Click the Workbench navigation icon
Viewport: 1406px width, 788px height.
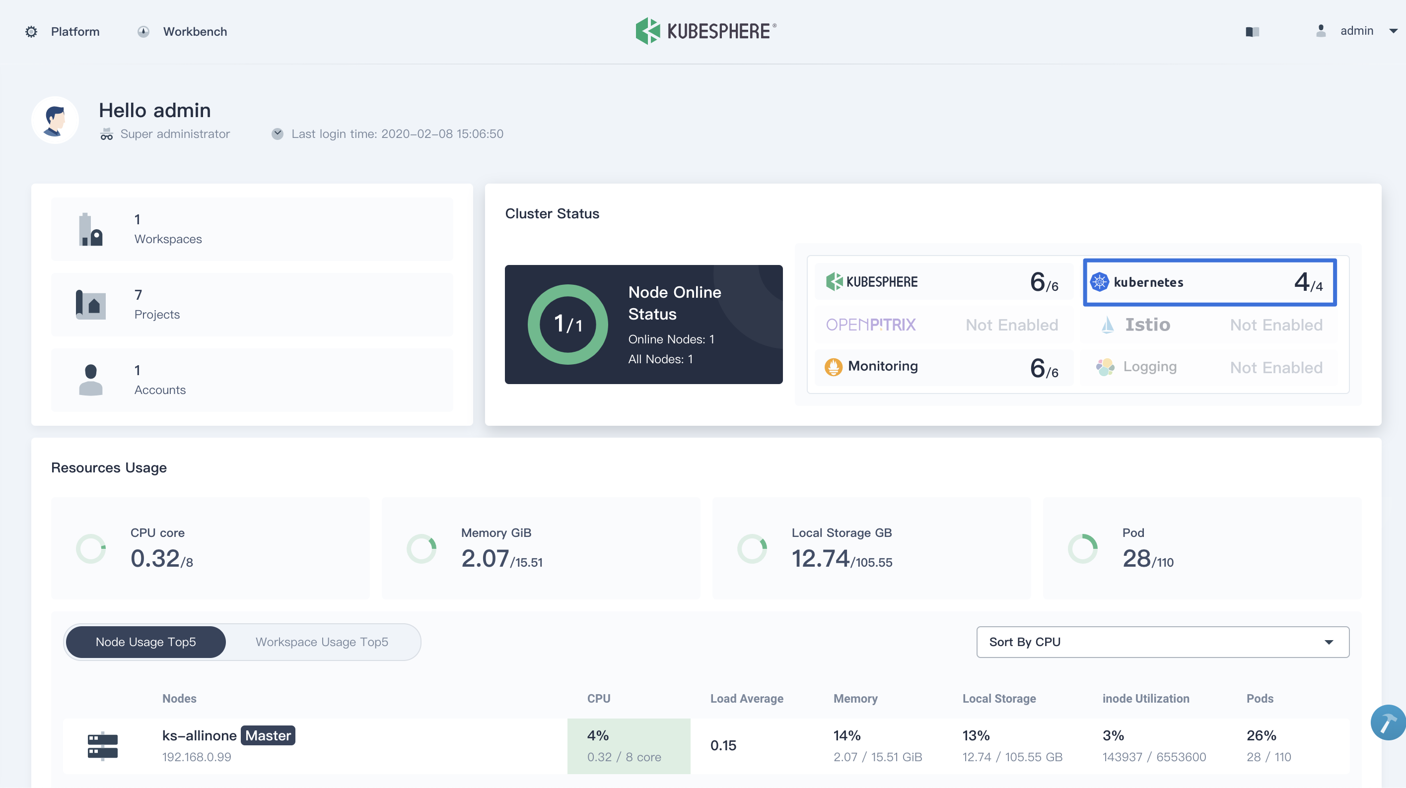(142, 31)
